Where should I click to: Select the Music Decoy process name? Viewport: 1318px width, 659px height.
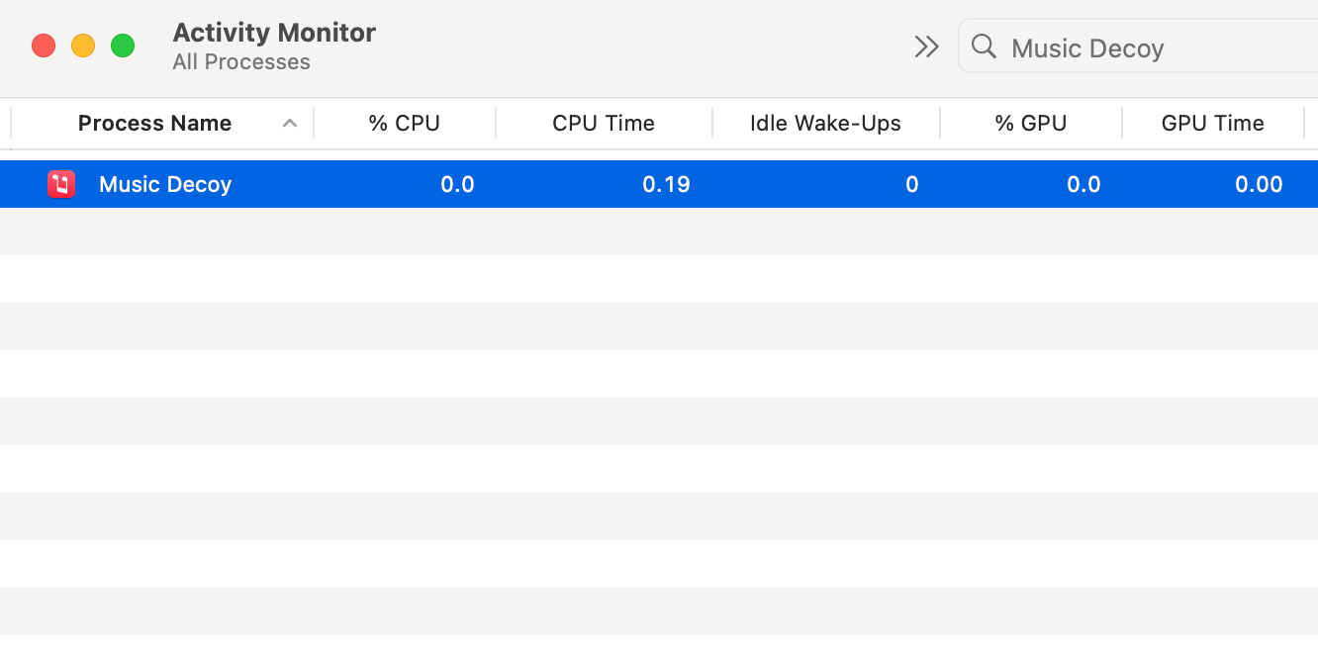(165, 185)
